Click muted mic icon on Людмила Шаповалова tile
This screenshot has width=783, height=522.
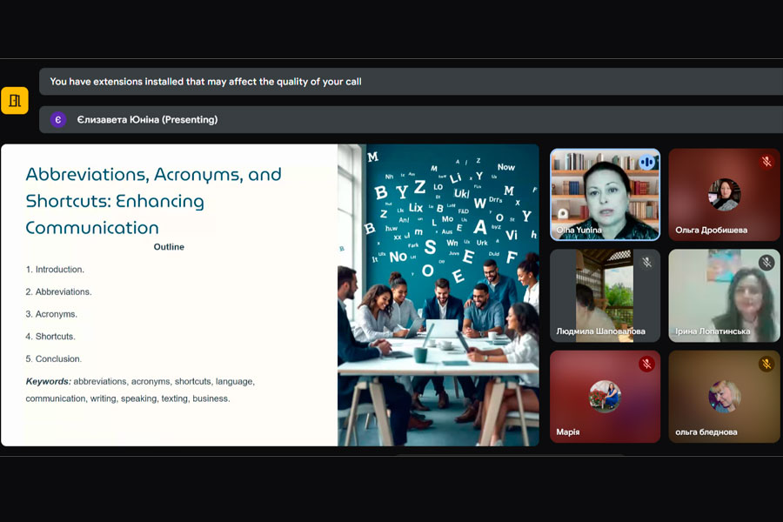[x=646, y=263]
